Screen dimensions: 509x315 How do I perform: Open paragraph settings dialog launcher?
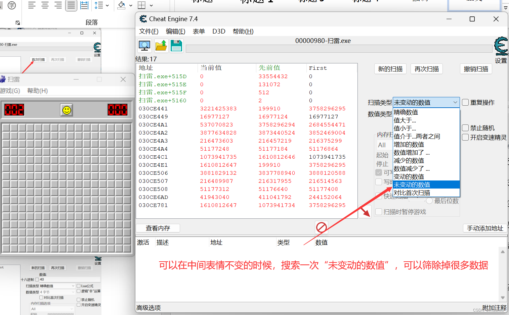point(18,23)
